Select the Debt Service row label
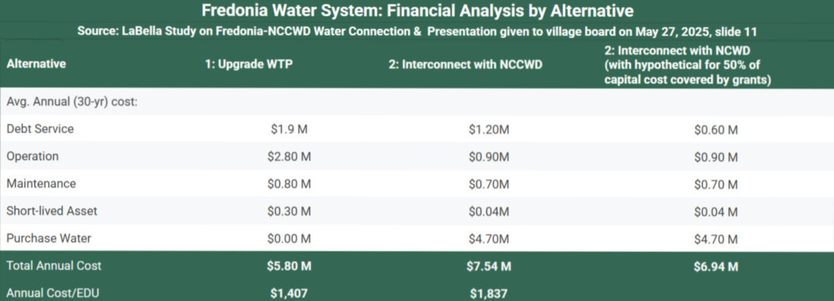 pyautogui.click(x=40, y=129)
